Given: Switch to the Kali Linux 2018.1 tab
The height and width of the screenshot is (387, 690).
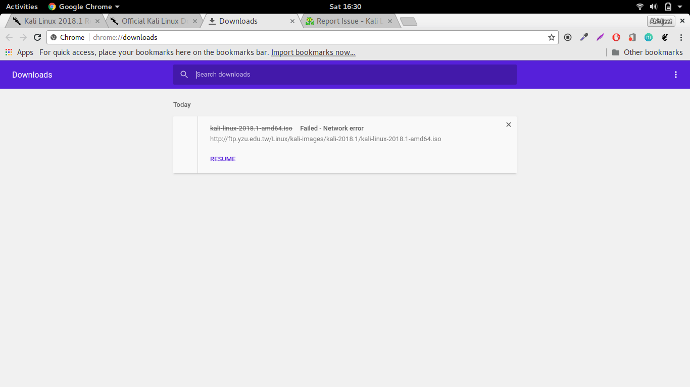Looking at the screenshot, I should 53,21.
